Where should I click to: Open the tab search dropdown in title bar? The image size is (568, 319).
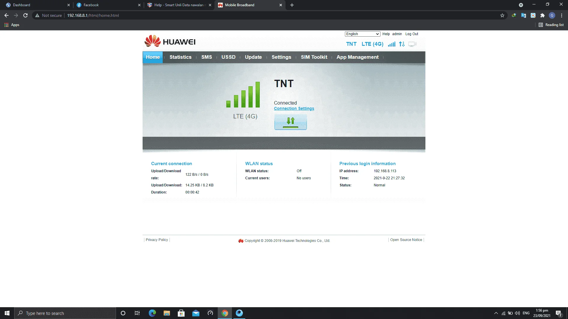coord(521,5)
